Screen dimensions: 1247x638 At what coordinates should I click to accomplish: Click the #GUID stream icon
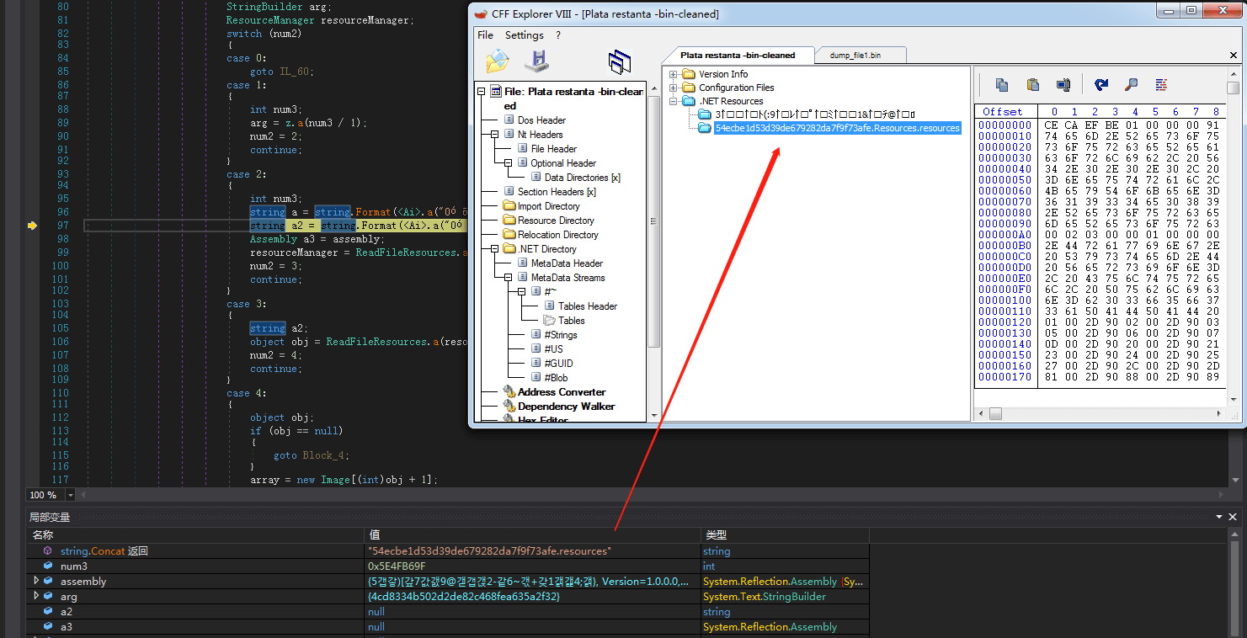point(536,364)
